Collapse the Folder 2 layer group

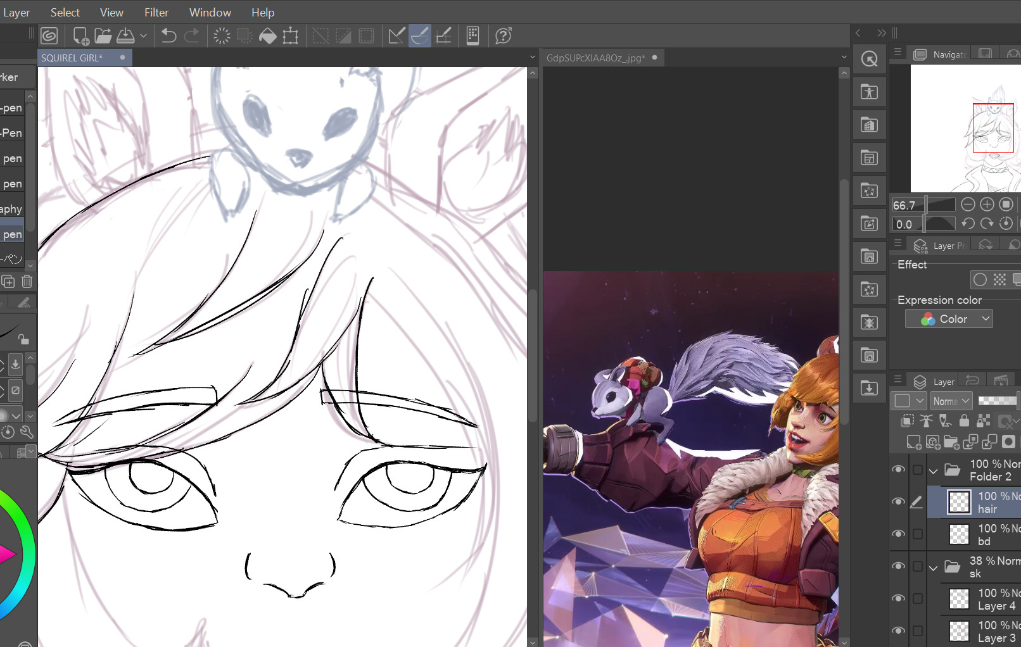point(933,471)
